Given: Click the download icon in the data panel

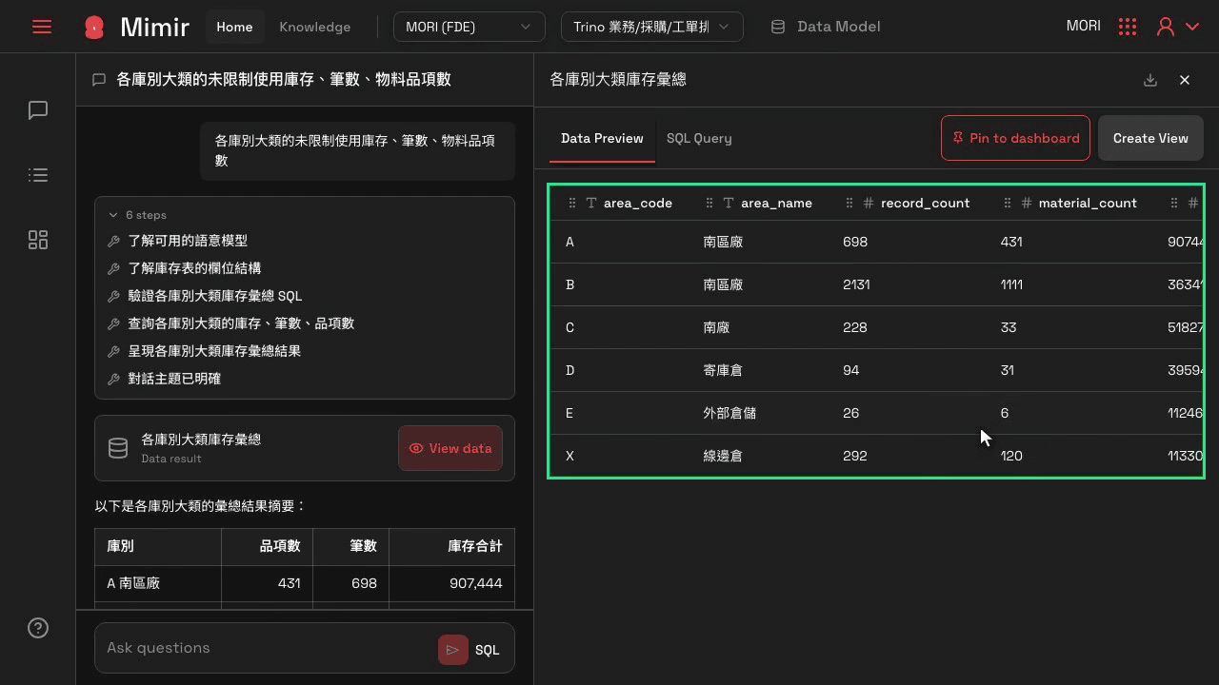Looking at the screenshot, I should 1150,80.
